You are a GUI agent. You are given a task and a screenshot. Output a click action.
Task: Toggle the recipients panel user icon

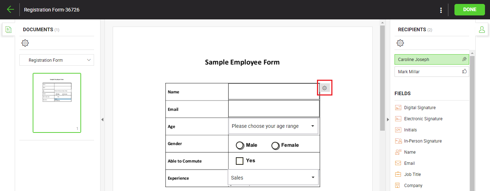482,29
